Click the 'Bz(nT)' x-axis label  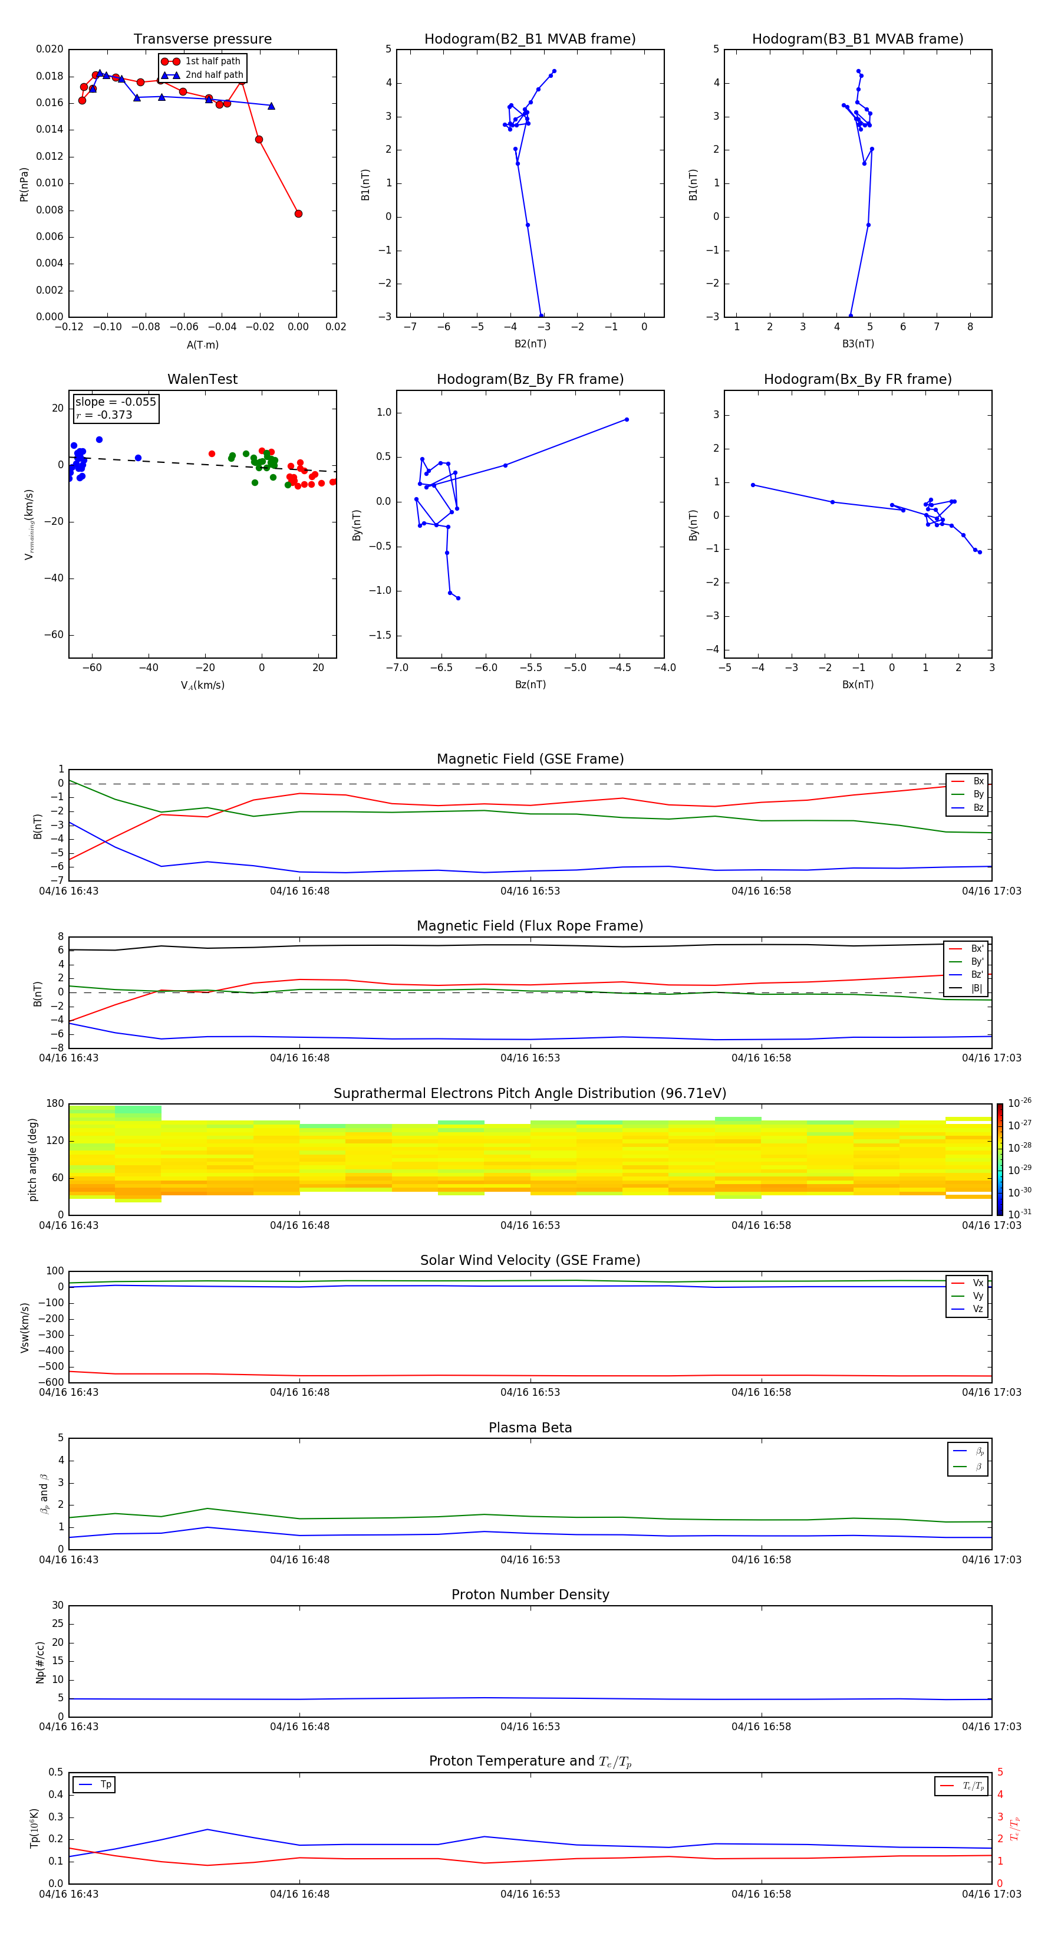530,685
